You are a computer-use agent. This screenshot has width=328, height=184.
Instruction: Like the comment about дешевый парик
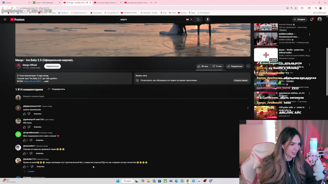tap(24, 153)
